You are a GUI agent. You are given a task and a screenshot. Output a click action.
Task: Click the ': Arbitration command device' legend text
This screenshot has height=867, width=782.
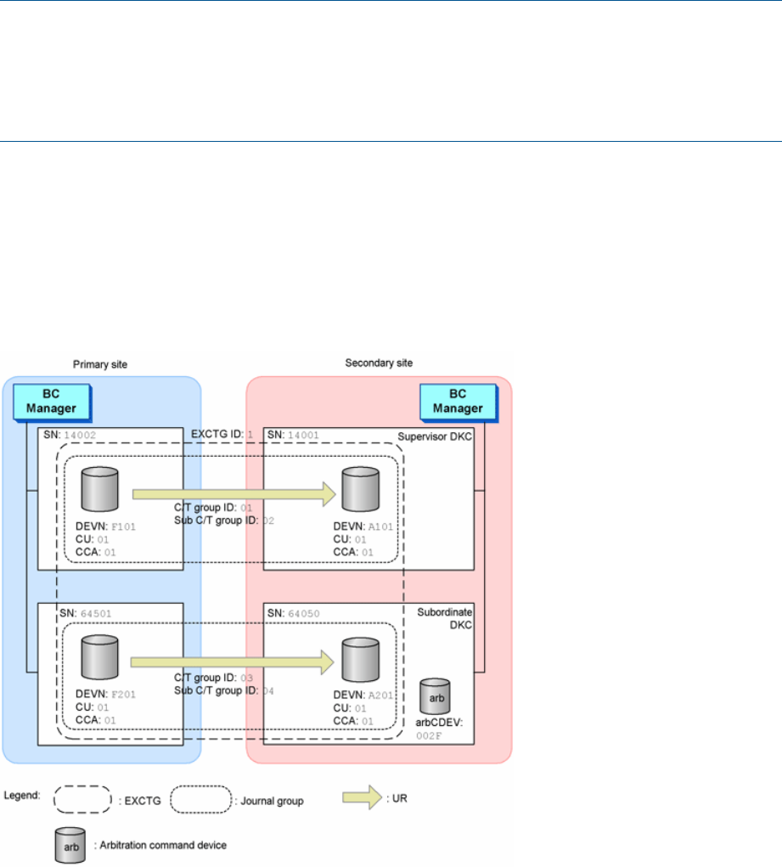click(x=160, y=845)
